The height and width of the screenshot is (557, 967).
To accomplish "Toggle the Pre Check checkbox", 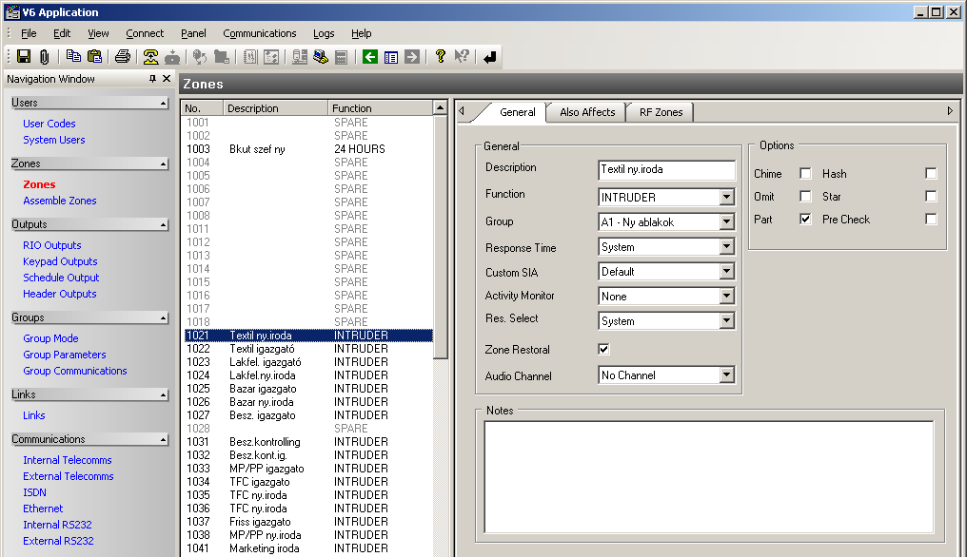I will [x=931, y=220].
